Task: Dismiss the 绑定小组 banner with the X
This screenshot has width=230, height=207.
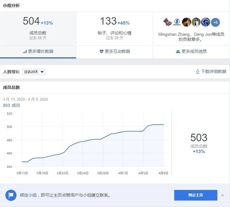Action: pyautogui.click(x=223, y=195)
